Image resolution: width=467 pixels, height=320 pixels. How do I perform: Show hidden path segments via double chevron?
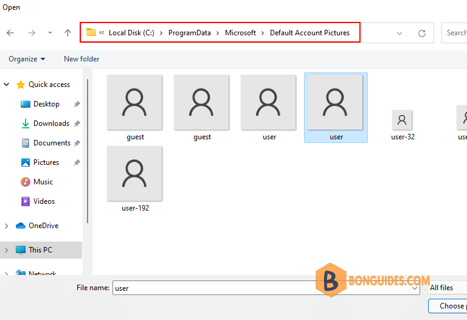coord(102,32)
